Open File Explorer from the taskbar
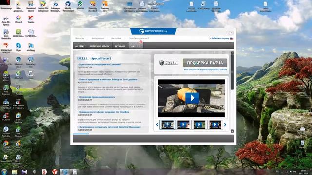The height and width of the screenshot is (175, 312). [14, 172]
